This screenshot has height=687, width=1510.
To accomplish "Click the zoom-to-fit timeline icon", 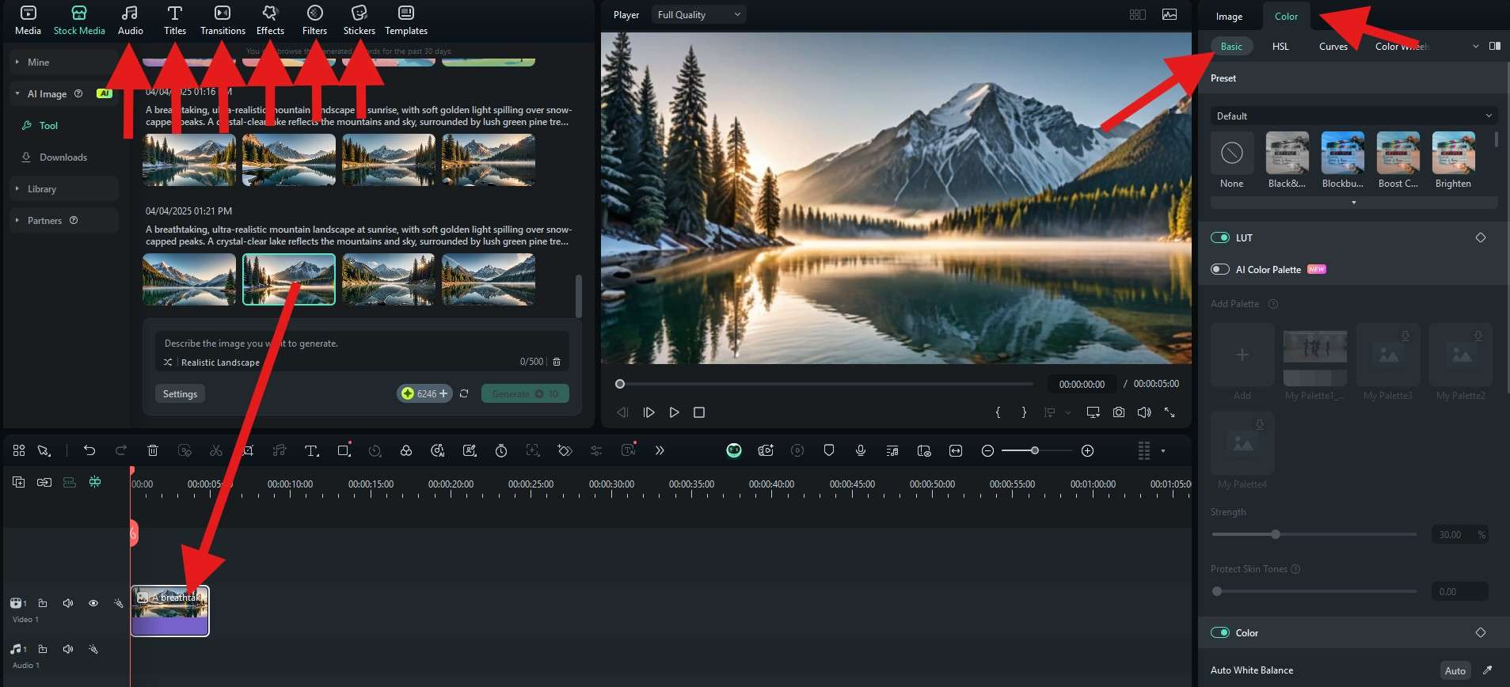I will pos(956,450).
